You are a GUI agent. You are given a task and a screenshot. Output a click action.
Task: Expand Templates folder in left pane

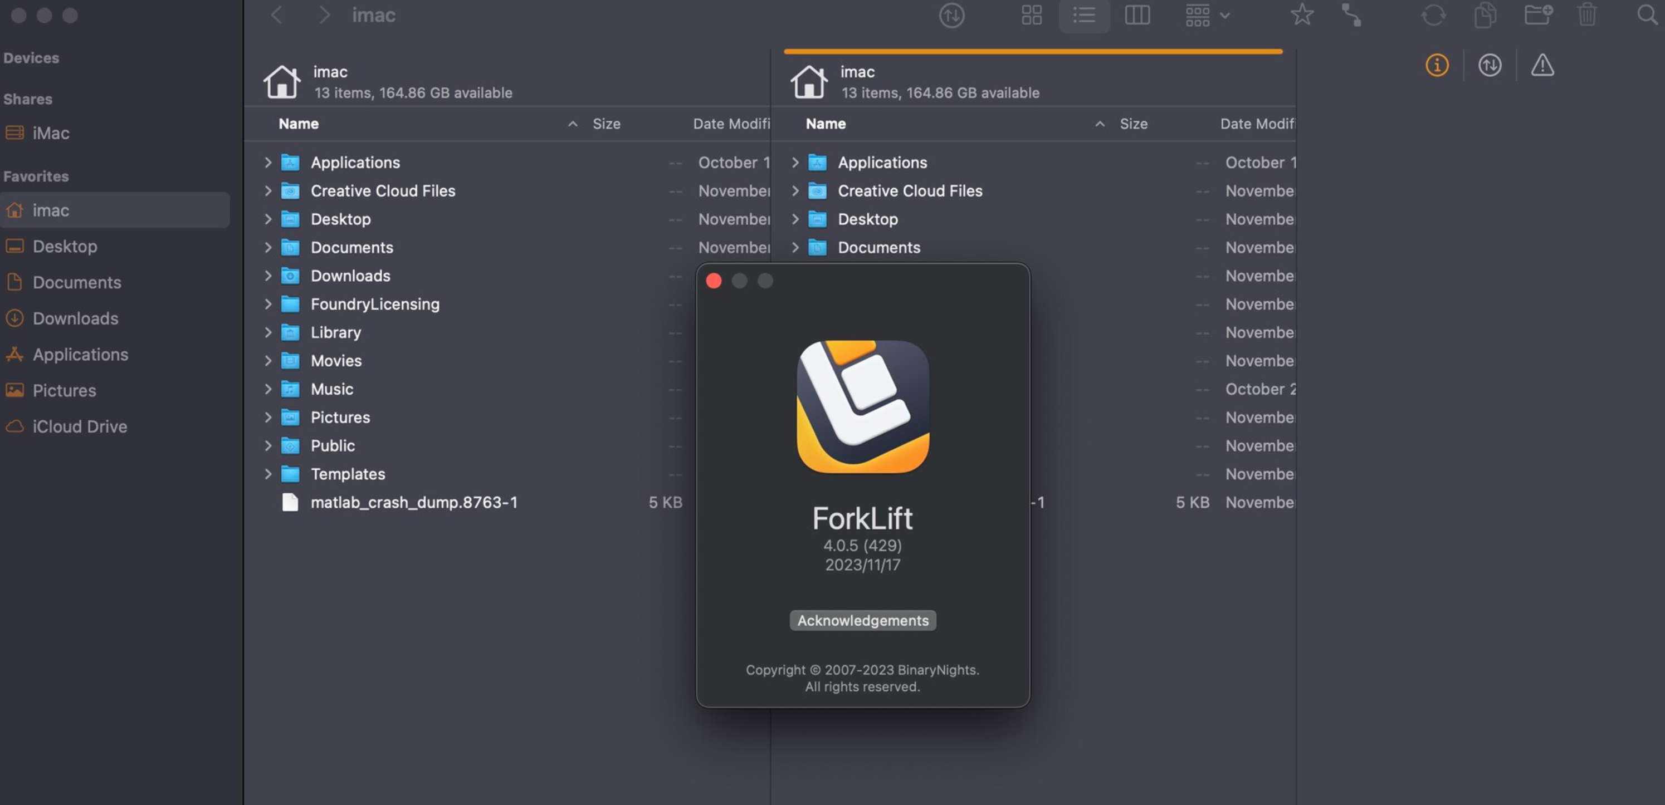[x=267, y=474]
